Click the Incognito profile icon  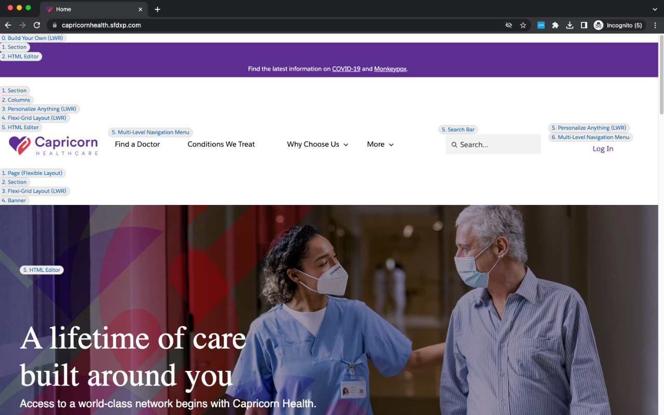(599, 25)
